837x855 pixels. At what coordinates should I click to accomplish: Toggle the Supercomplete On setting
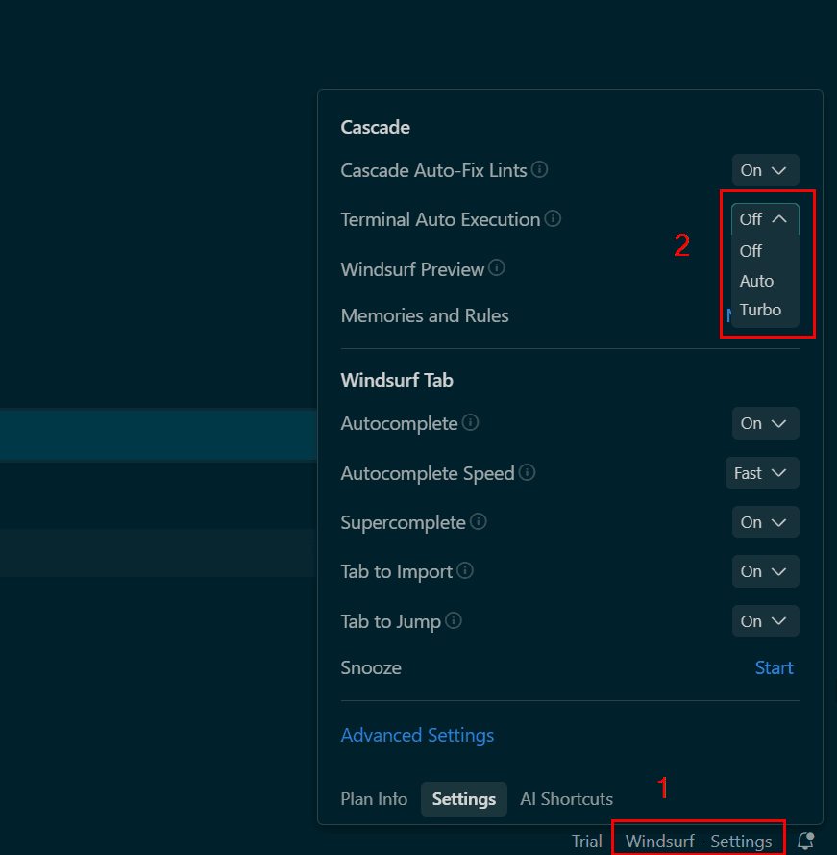pos(765,522)
